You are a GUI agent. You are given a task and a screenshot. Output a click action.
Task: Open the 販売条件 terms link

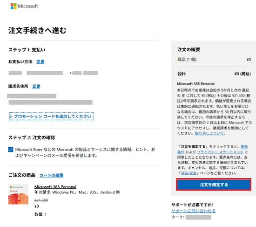244,146
